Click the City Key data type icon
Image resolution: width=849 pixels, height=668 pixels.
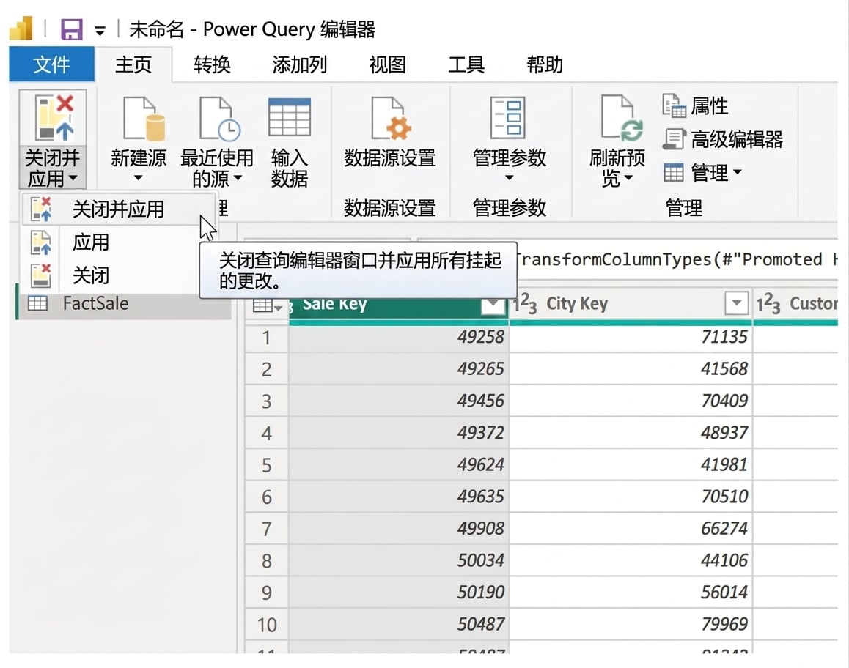tap(525, 304)
